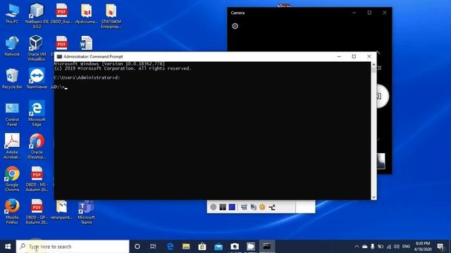
Task: Click the gray record circle in recorder toolbar
Action: [x=213, y=207]
